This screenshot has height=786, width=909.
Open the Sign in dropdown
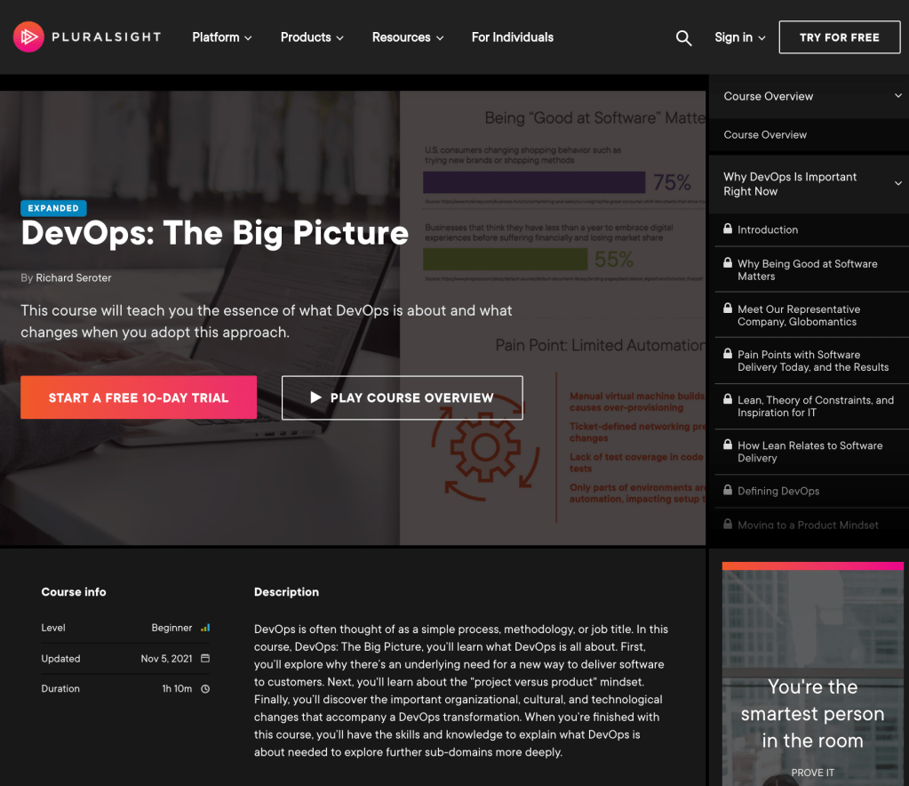tap(739, 37)
